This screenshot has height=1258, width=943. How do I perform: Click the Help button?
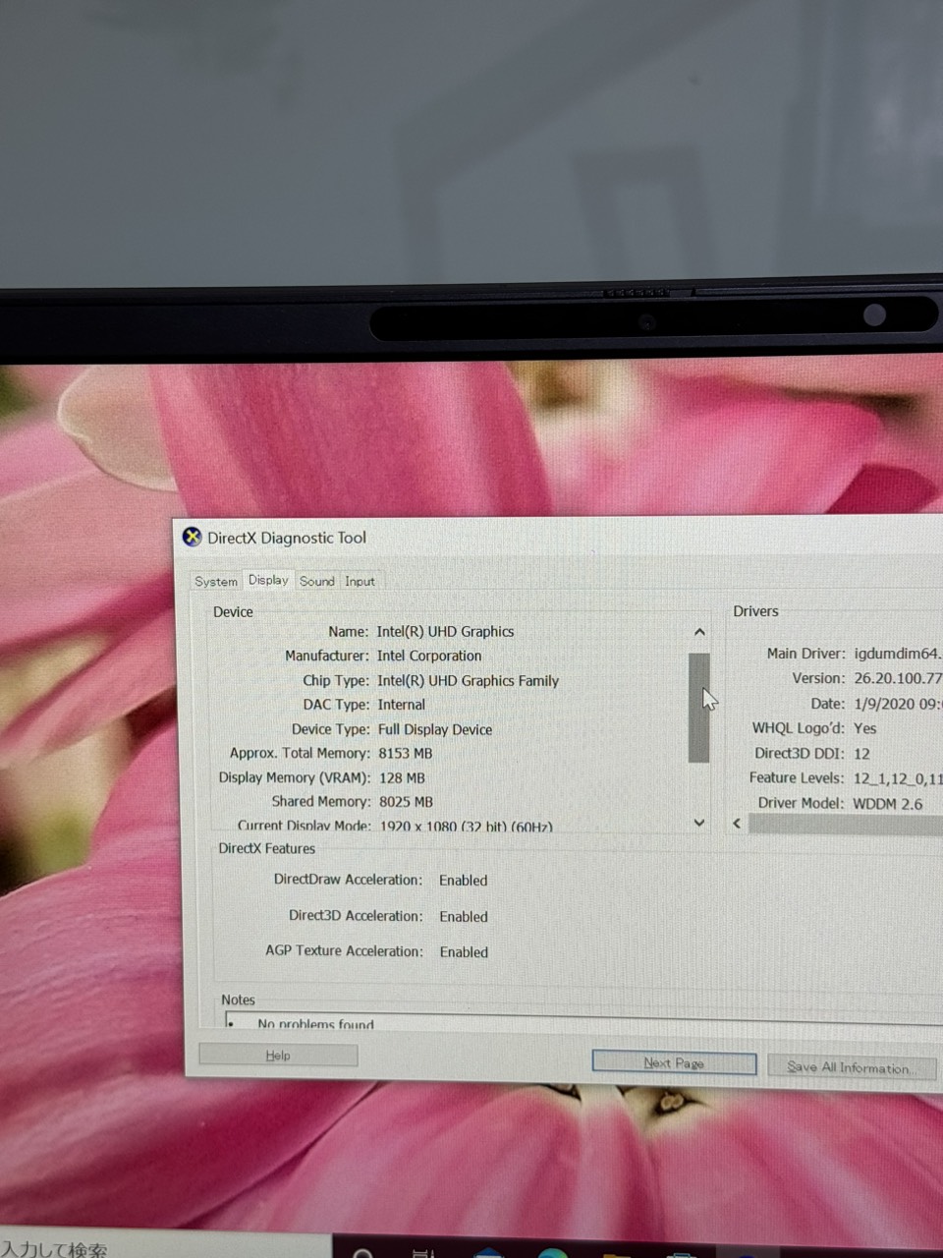pyautogui.click(x=278, y=1055)
